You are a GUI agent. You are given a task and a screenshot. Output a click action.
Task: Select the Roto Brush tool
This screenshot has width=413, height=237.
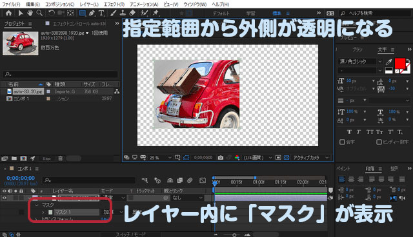click(145, 13)
